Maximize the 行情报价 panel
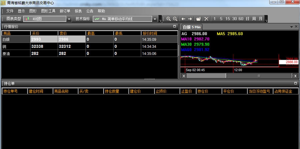This screenshot has height=149, width=300. click(x=174, y=26)
